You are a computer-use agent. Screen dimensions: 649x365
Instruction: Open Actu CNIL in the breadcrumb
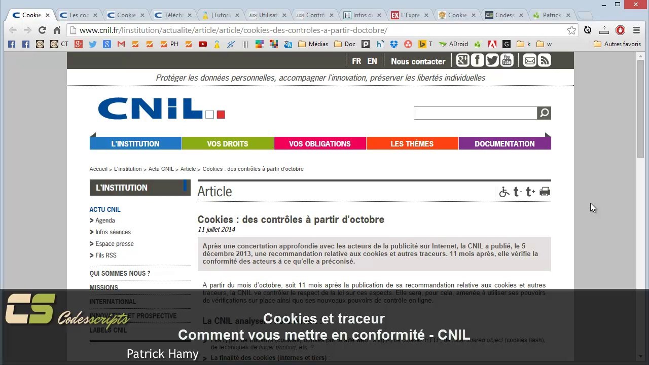point(161,169)
